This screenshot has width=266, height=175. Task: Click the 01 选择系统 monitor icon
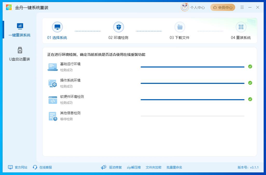coord(57,26)
